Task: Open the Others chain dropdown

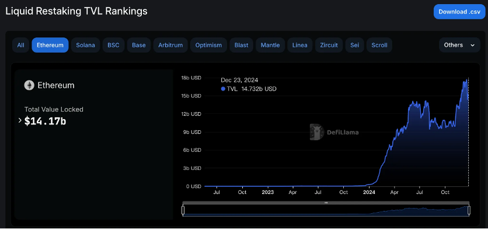Action: tap(459, 45)
